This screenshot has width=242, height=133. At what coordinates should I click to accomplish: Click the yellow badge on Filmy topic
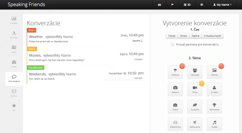[202, 83]
